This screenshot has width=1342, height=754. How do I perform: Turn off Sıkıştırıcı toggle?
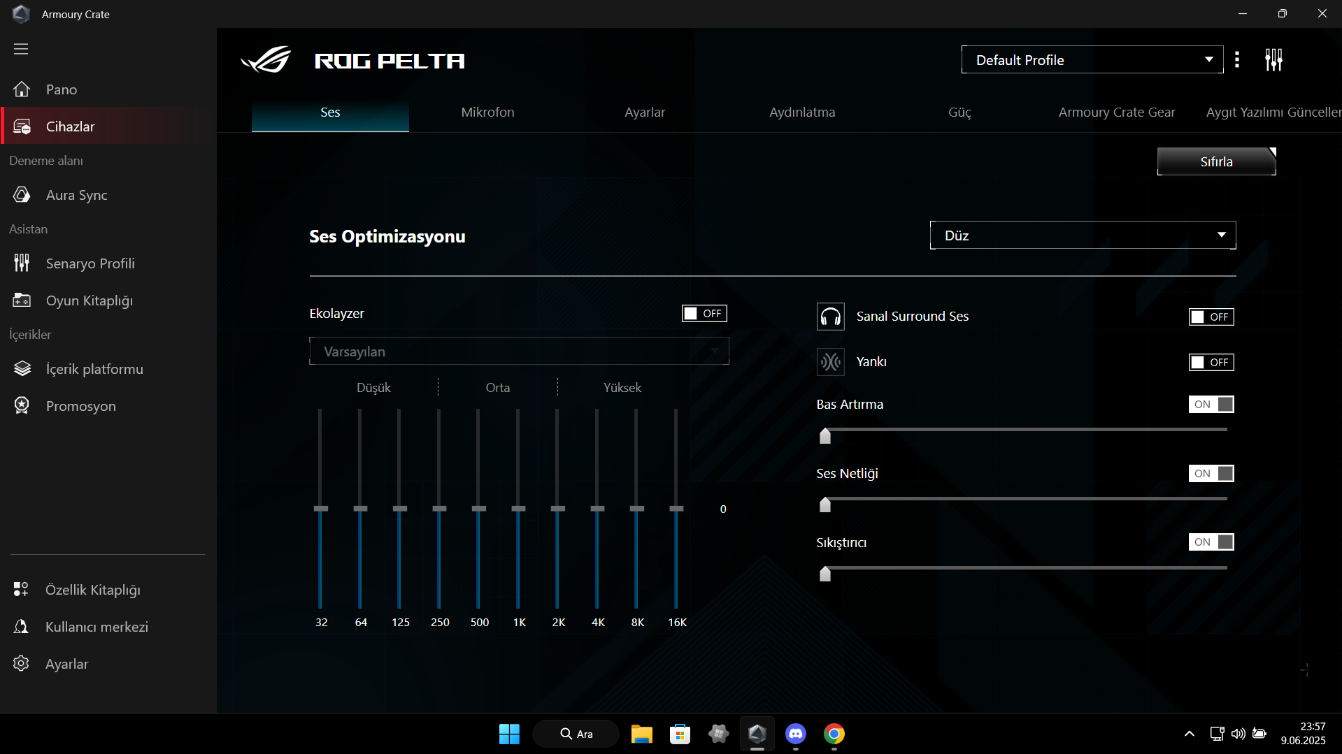pos(1211,542)
